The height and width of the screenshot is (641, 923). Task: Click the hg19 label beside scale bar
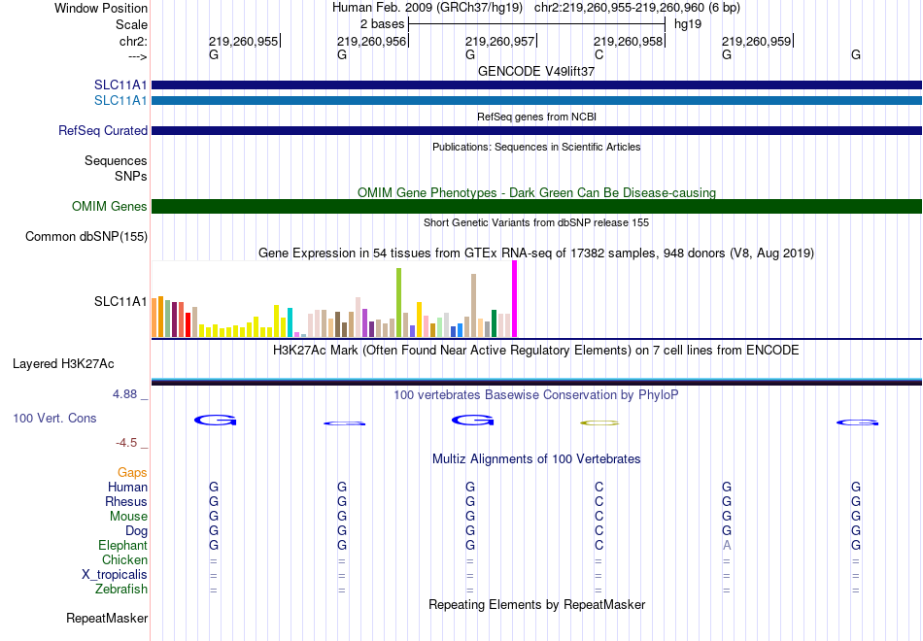pos(688,24)
